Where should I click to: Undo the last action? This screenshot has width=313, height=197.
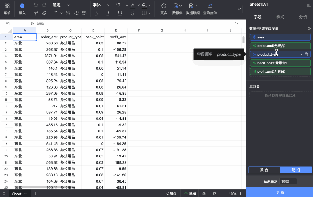36,5
